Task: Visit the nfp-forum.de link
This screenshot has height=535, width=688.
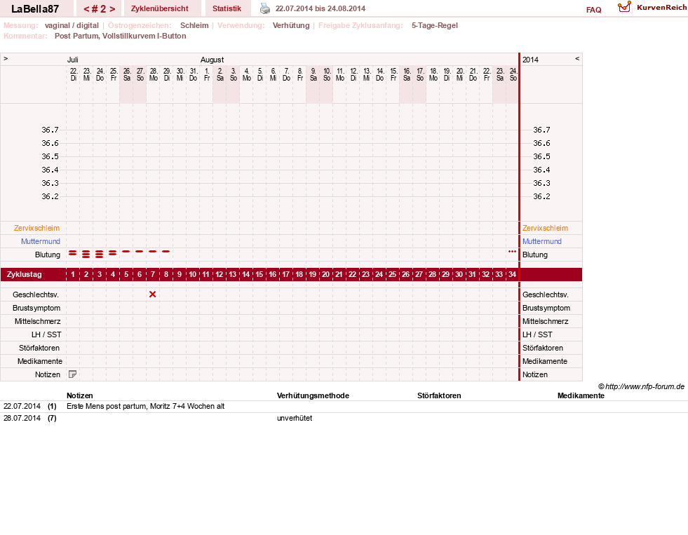Action: [x=645, y=386]
